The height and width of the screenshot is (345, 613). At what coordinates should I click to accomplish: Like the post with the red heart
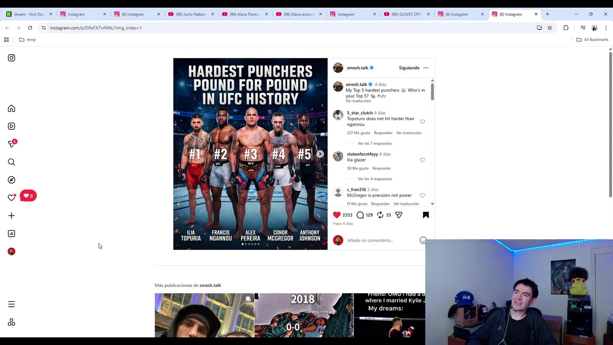[337, 215]
